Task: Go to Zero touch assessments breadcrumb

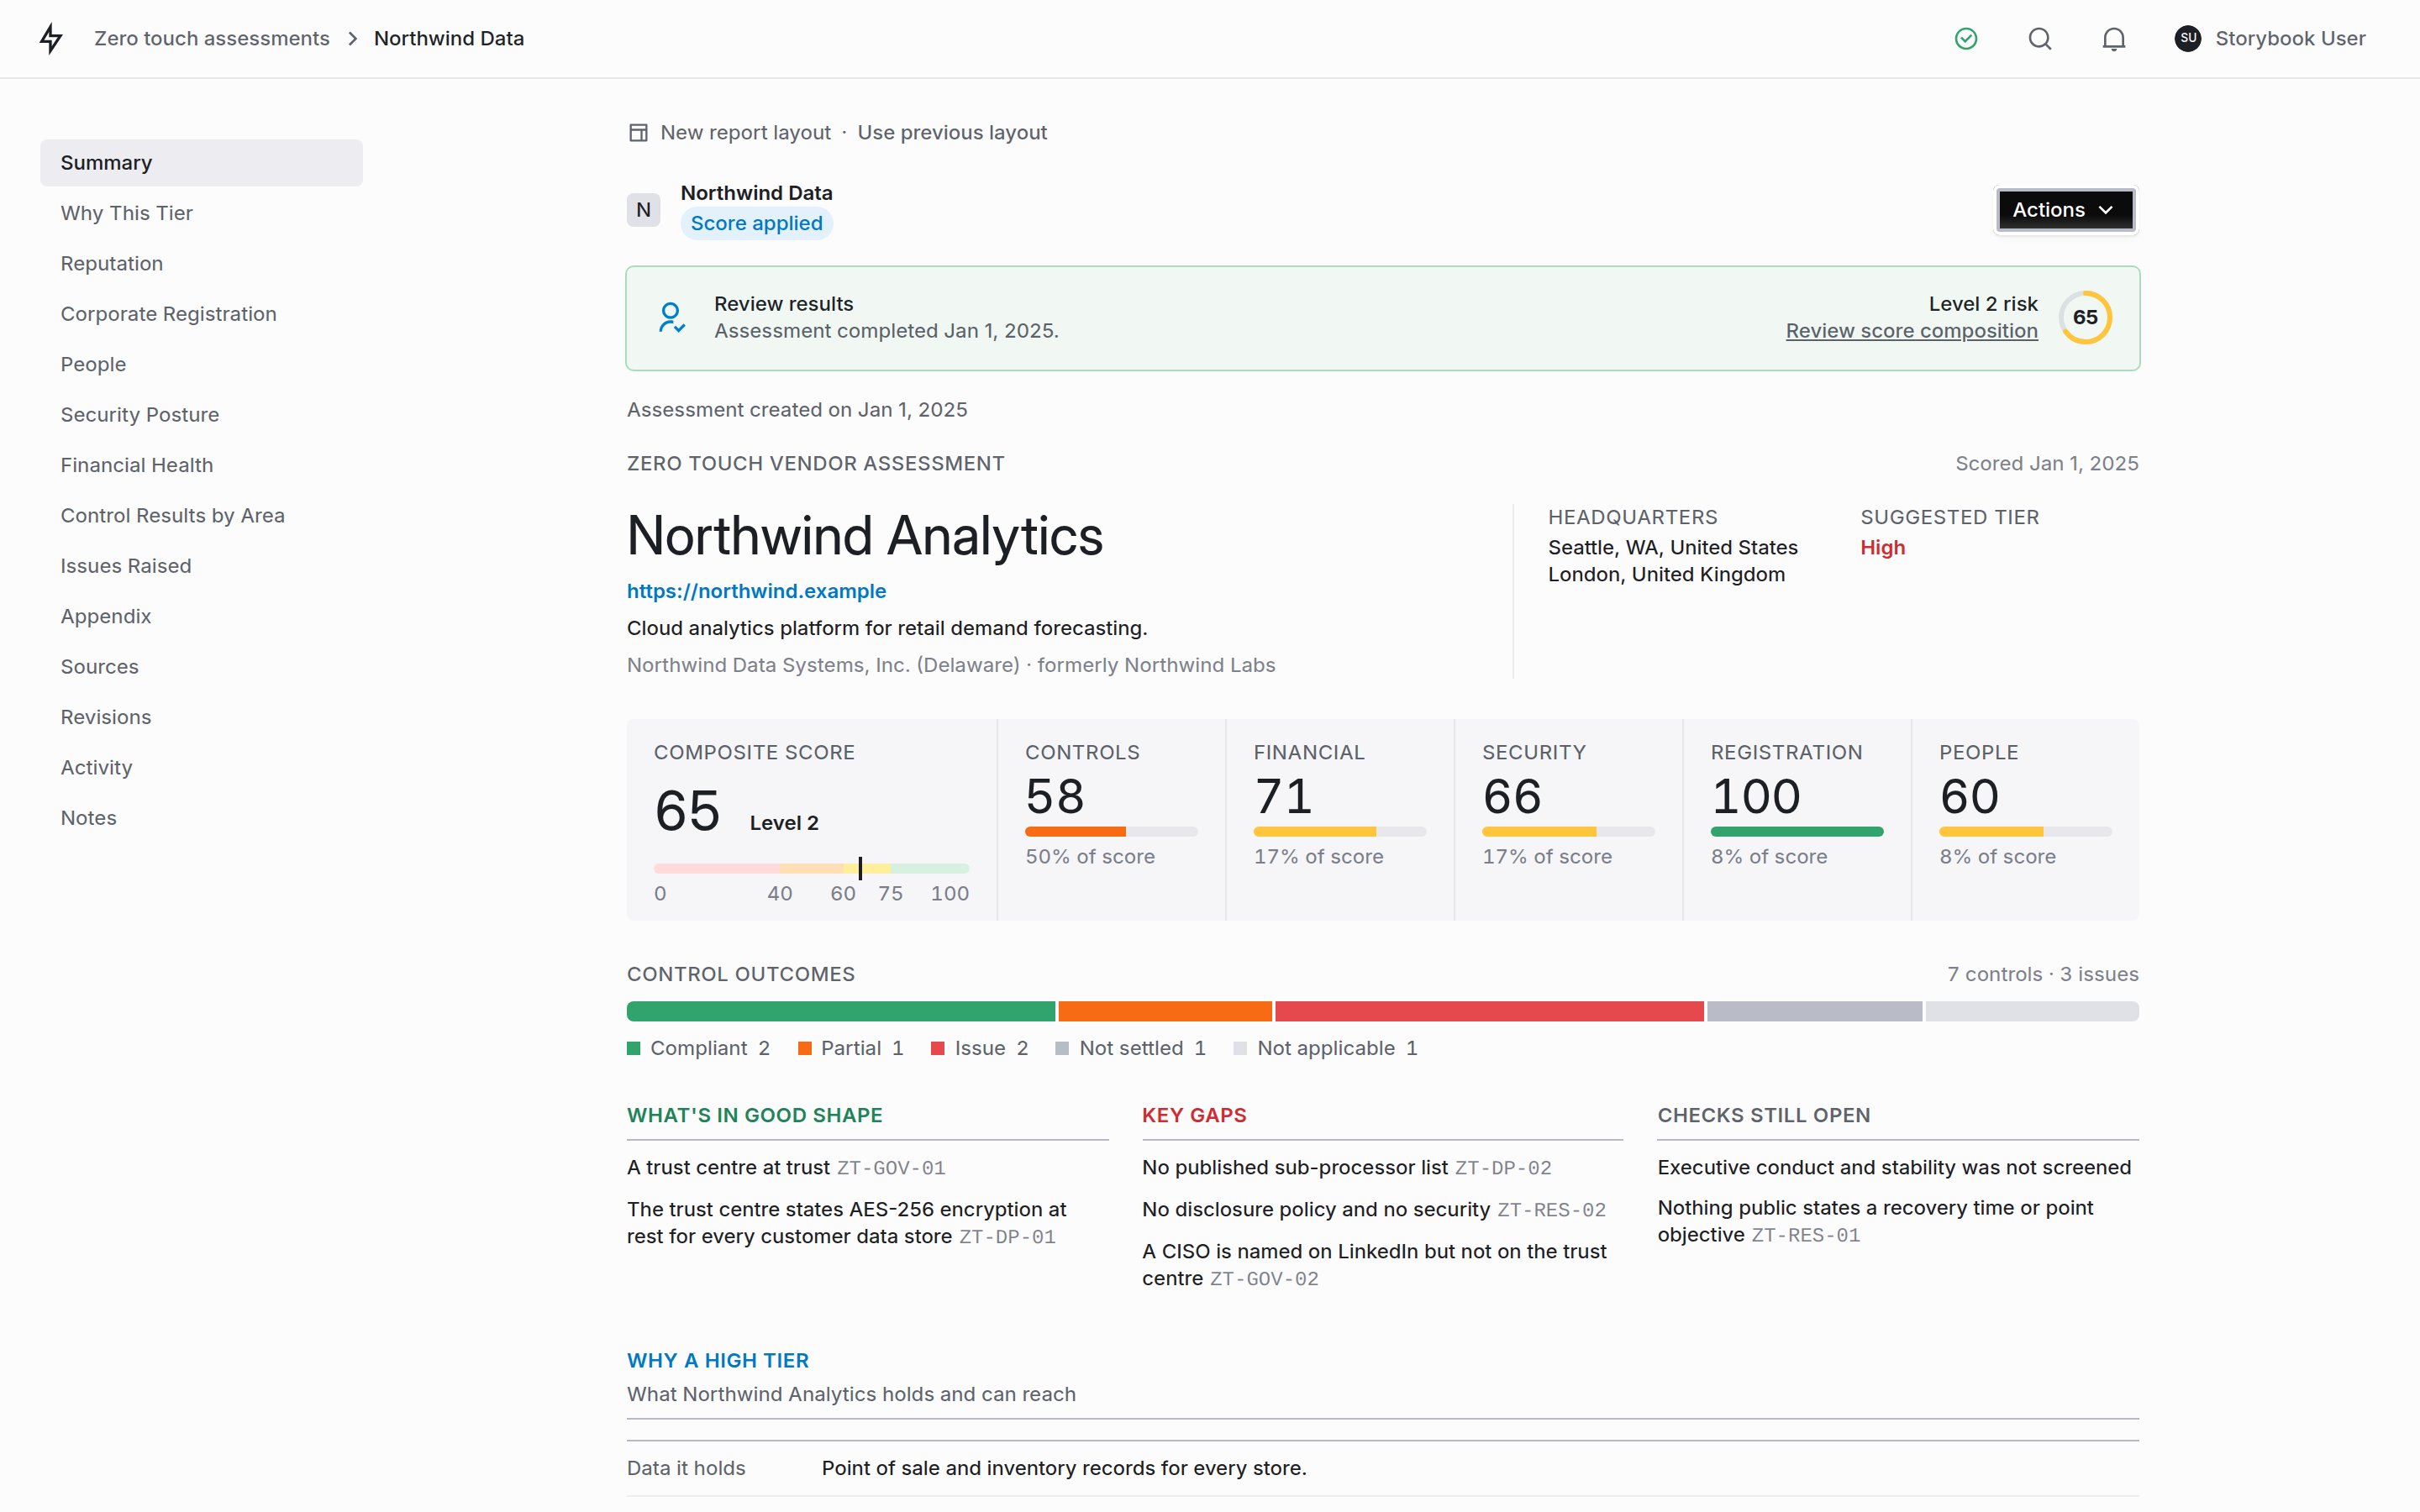Action: 212,38
